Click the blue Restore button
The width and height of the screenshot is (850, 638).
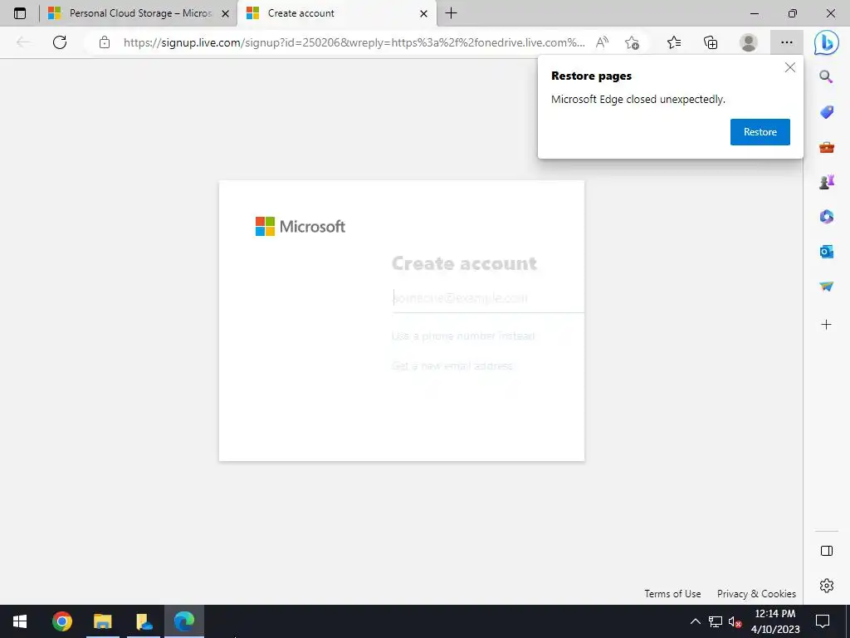pyautogui.click(x=760, y=132)
